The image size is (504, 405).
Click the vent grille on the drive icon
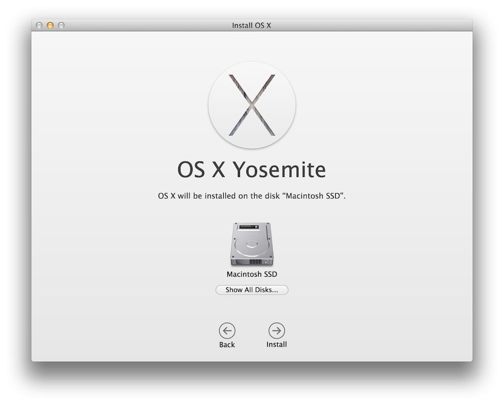[x=255, y=262]
